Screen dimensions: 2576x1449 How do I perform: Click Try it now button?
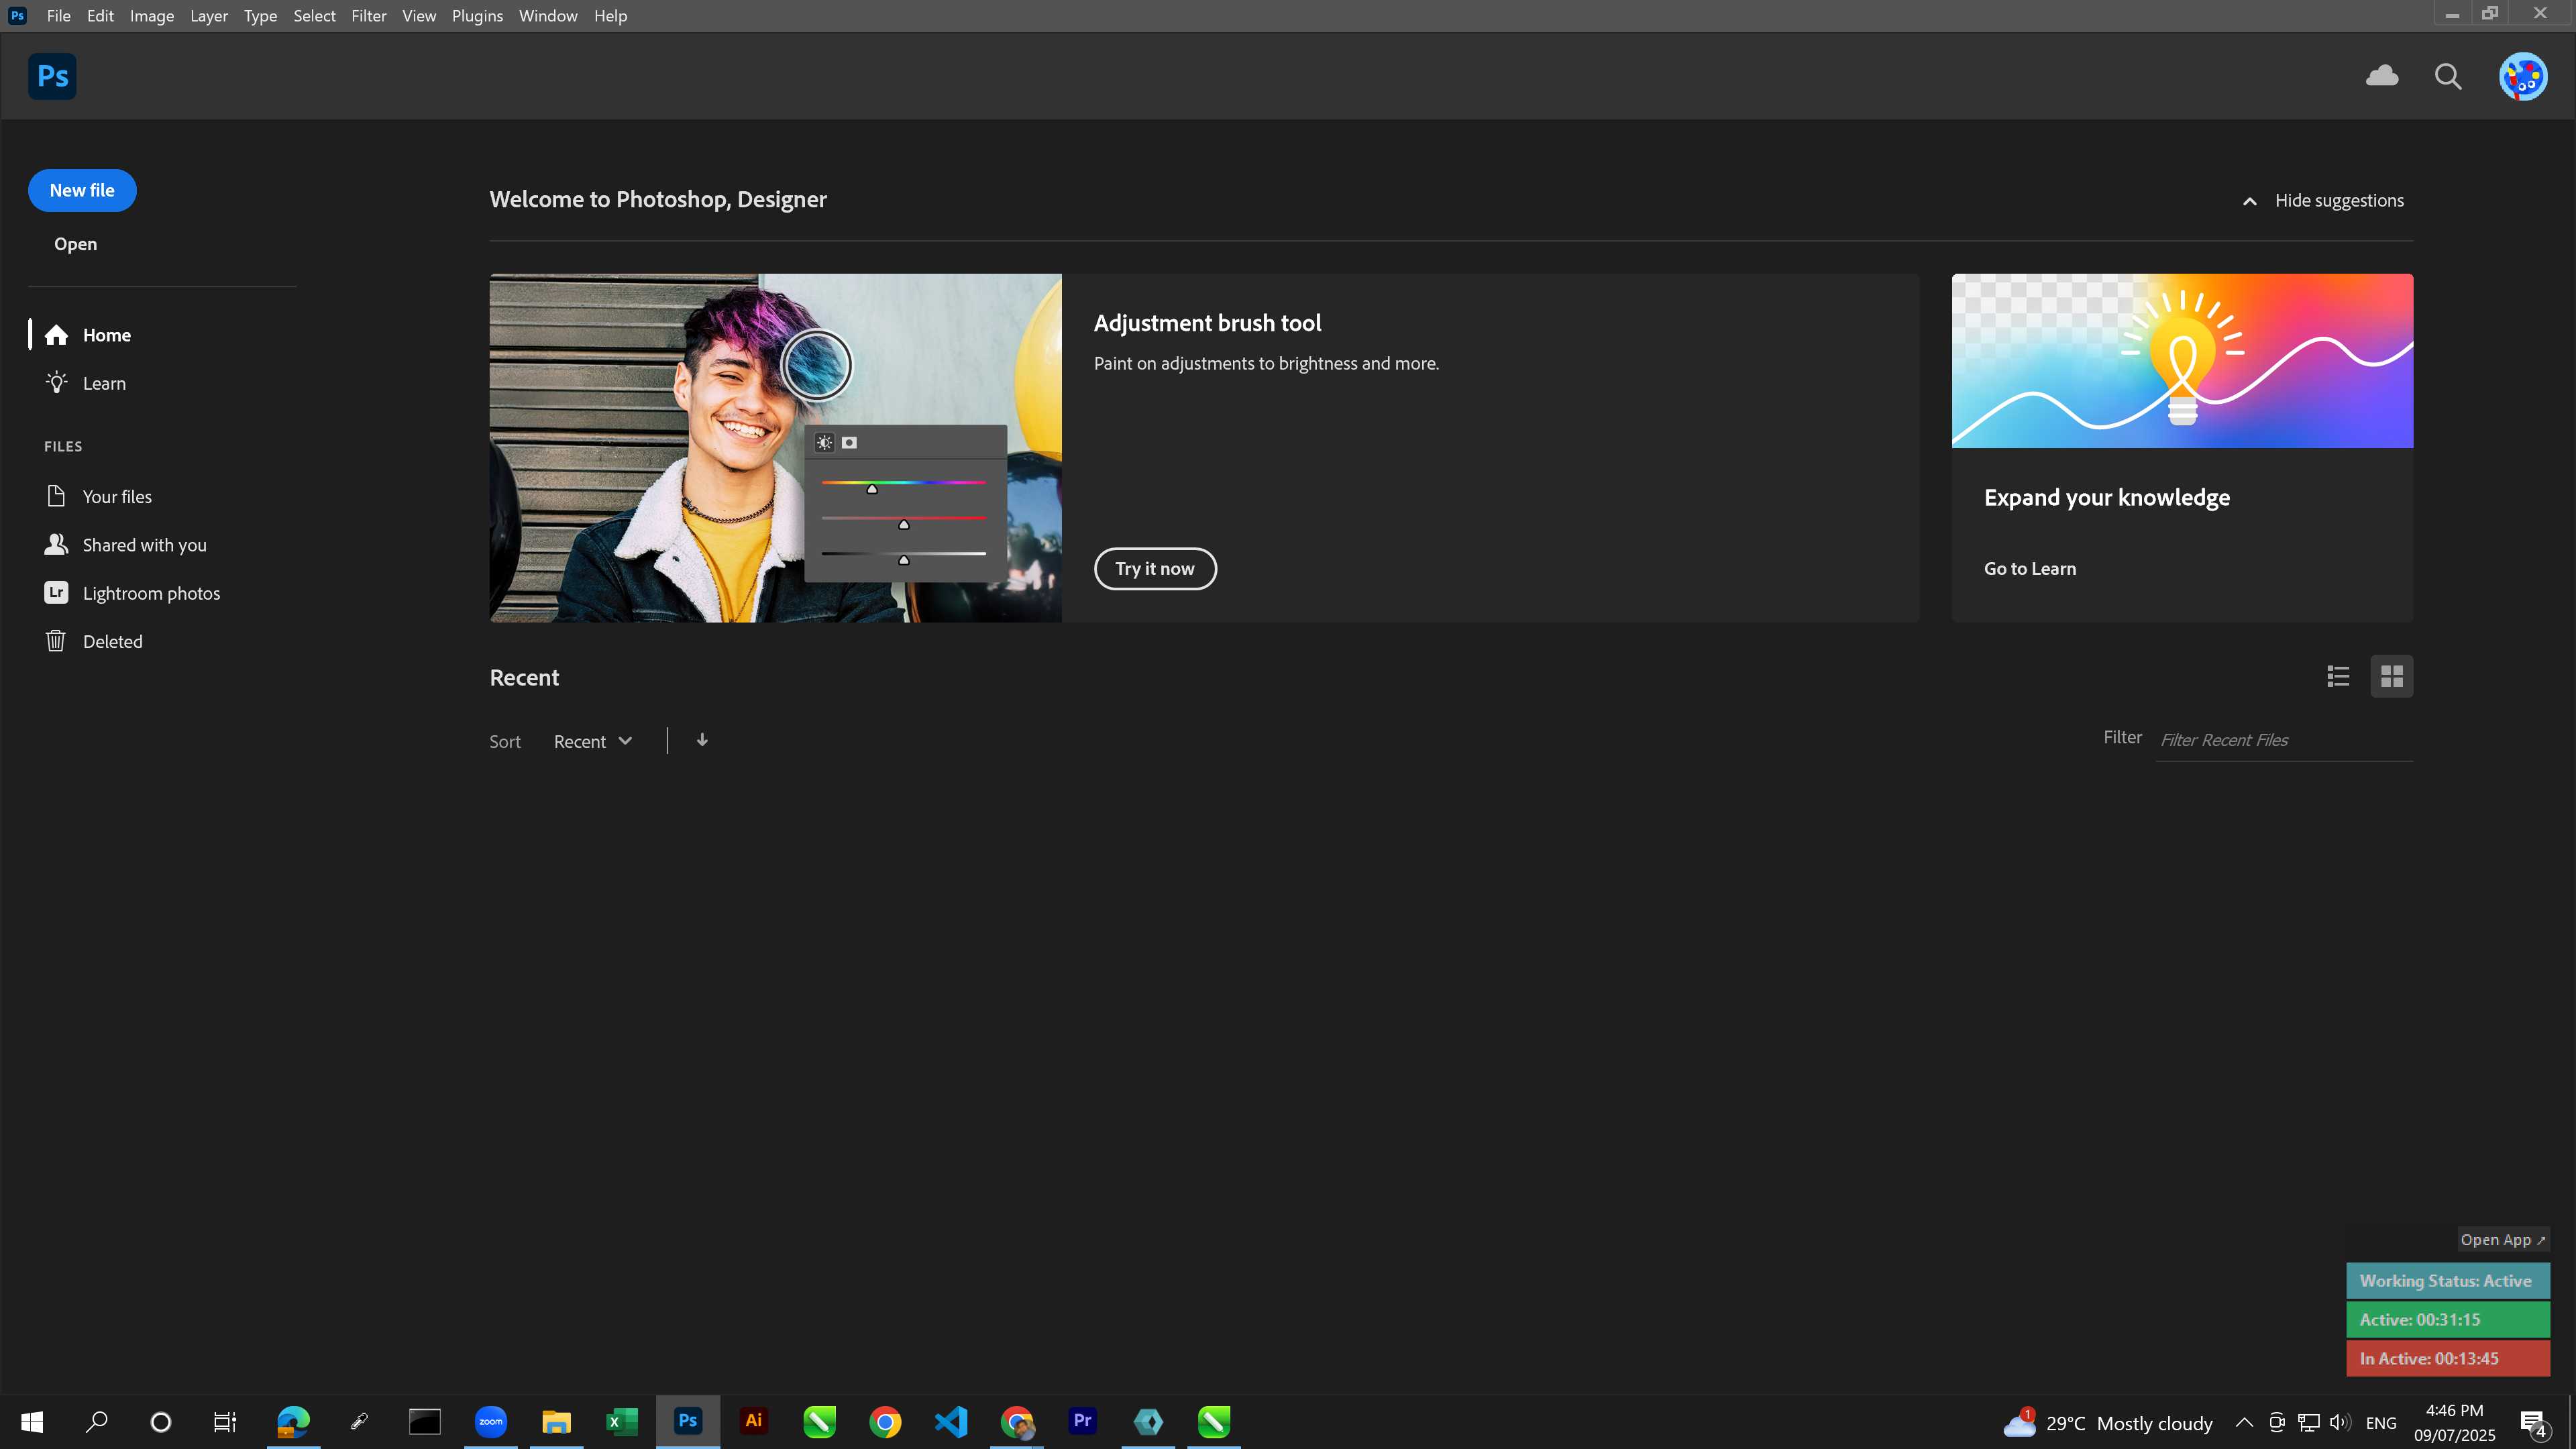pos(1155,569)
